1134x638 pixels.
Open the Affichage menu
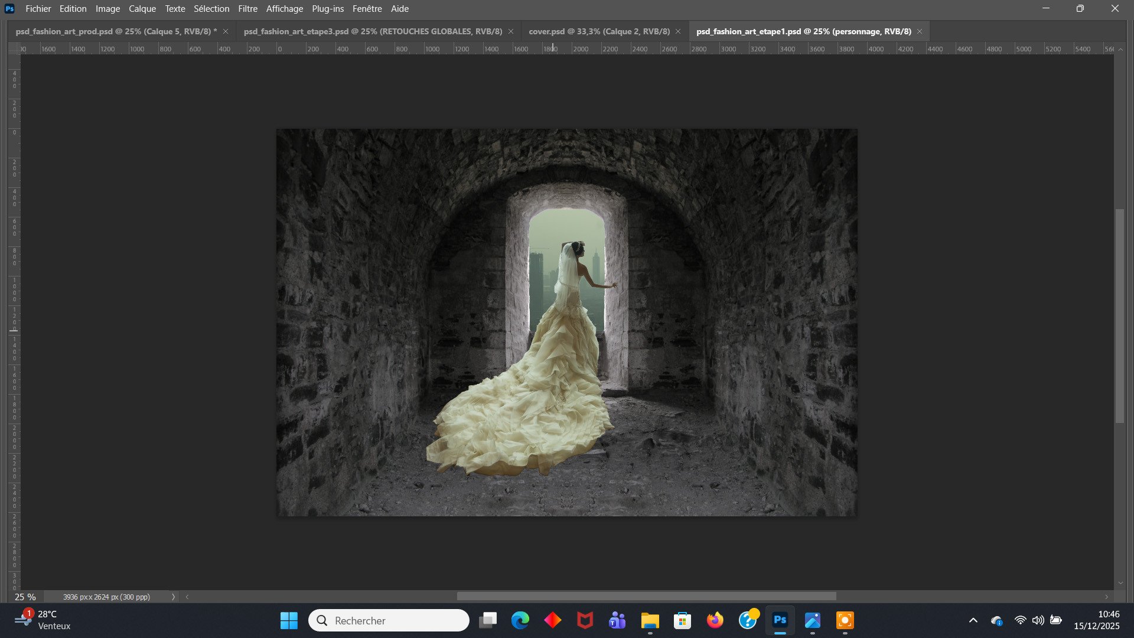(x=284, y=9)
